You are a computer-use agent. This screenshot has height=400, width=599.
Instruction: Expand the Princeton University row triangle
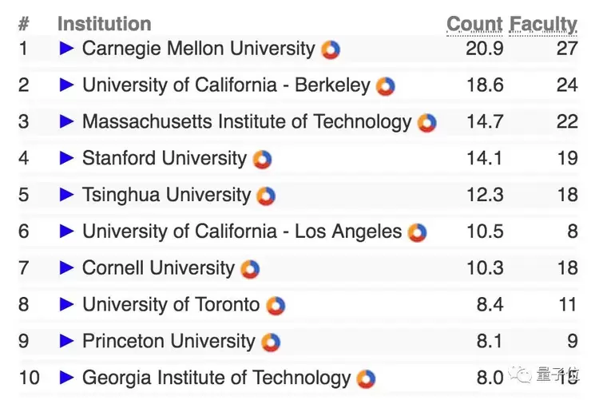67,341
